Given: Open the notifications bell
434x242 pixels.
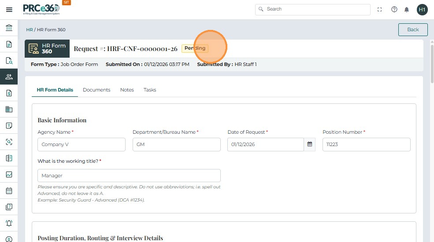Looking at the screenshot, I should [x=407, y=10].
